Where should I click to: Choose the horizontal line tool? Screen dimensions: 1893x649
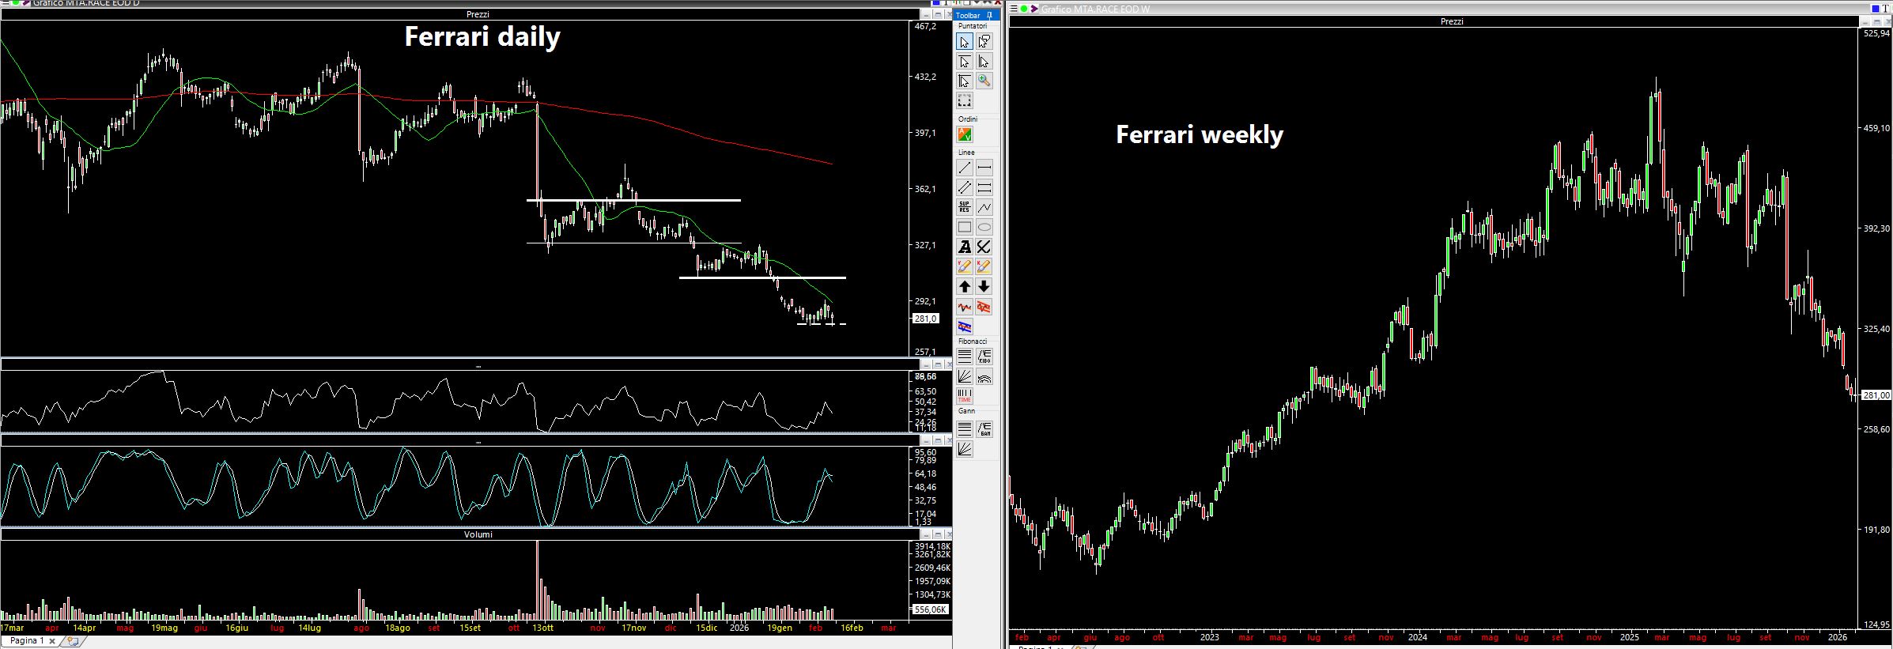tap(984, 168)
